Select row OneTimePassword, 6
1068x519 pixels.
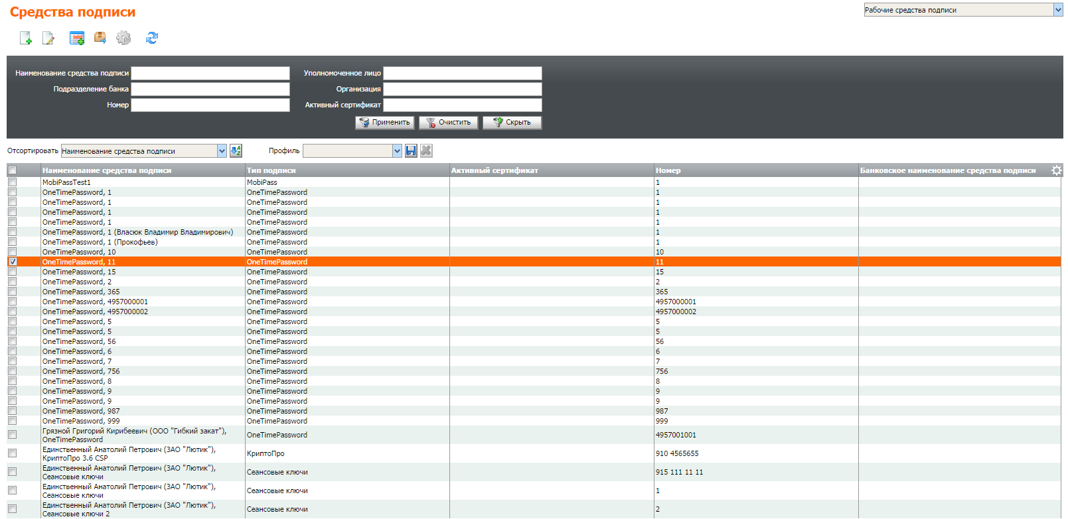[534, 351]
